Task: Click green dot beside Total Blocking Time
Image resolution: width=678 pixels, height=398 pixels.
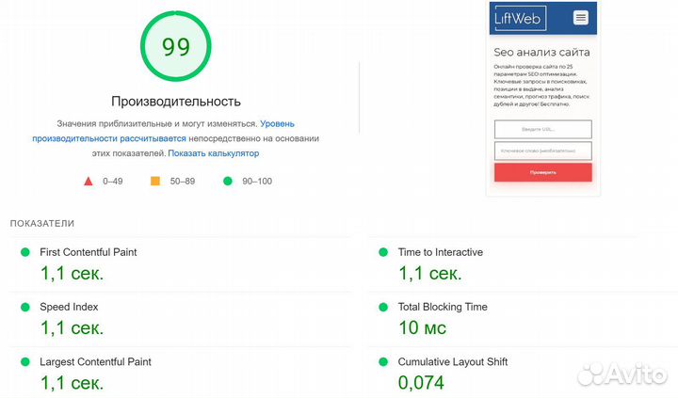Action: tap(382, 308)
